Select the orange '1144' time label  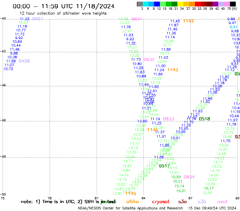pos(152,130)
